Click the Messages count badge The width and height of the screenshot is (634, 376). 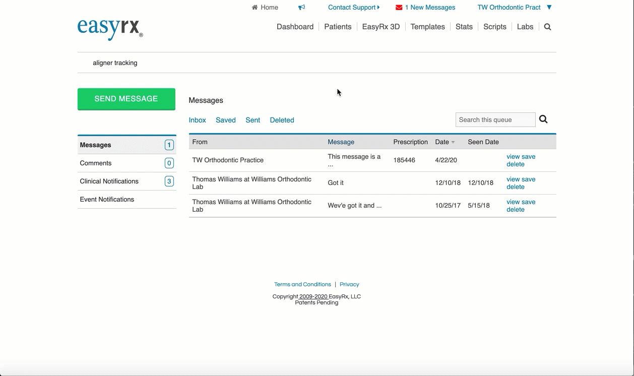click(x=169, y=145)
